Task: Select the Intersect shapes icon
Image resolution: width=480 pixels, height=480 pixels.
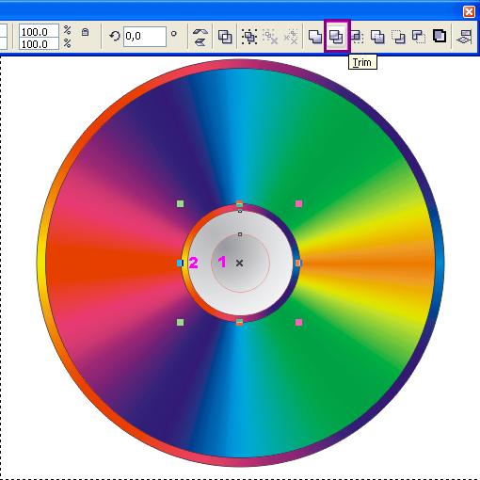Action: tap(357, 37)
